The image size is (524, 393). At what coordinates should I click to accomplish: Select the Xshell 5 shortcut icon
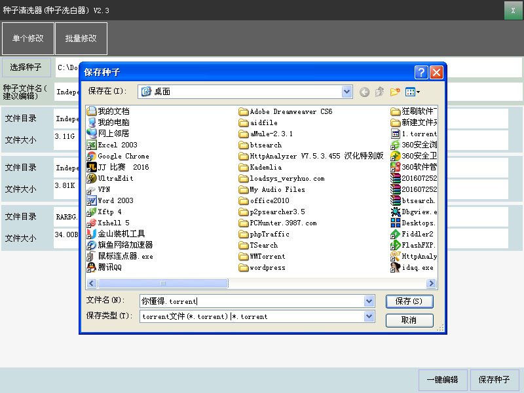point(92,223)
